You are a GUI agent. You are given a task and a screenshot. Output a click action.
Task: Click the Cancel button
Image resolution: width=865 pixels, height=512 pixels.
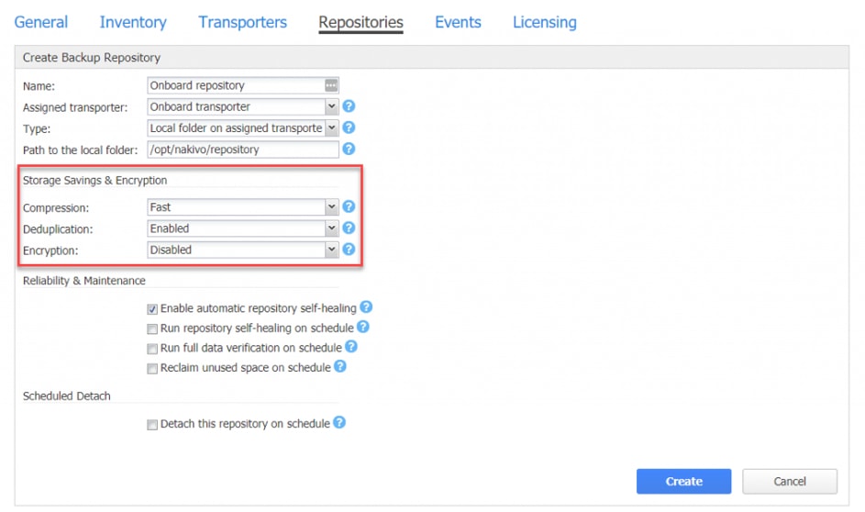click(790, 481)
